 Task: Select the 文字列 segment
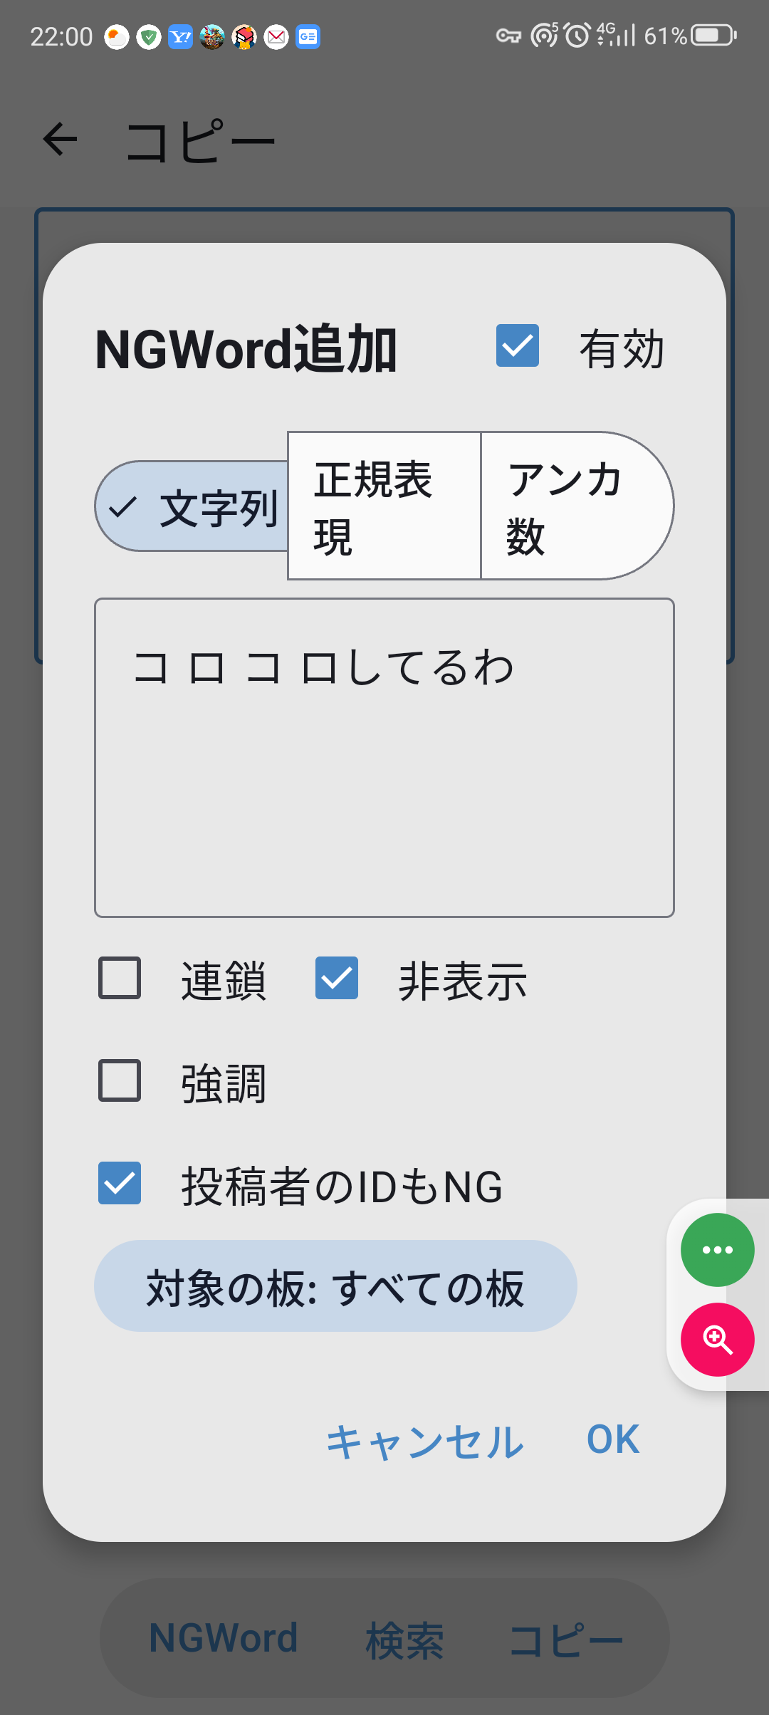click(x=194, y=507)
